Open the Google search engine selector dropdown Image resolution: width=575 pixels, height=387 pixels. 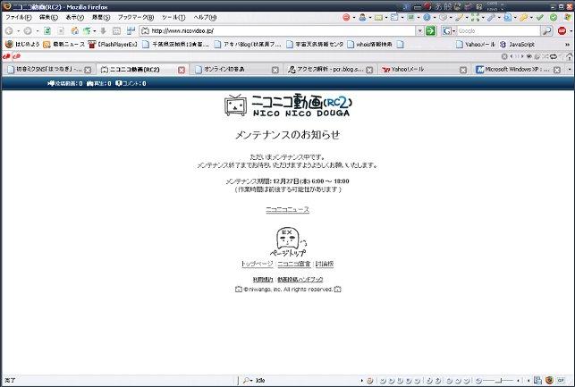pyautogui.click(x=453, y=31)
